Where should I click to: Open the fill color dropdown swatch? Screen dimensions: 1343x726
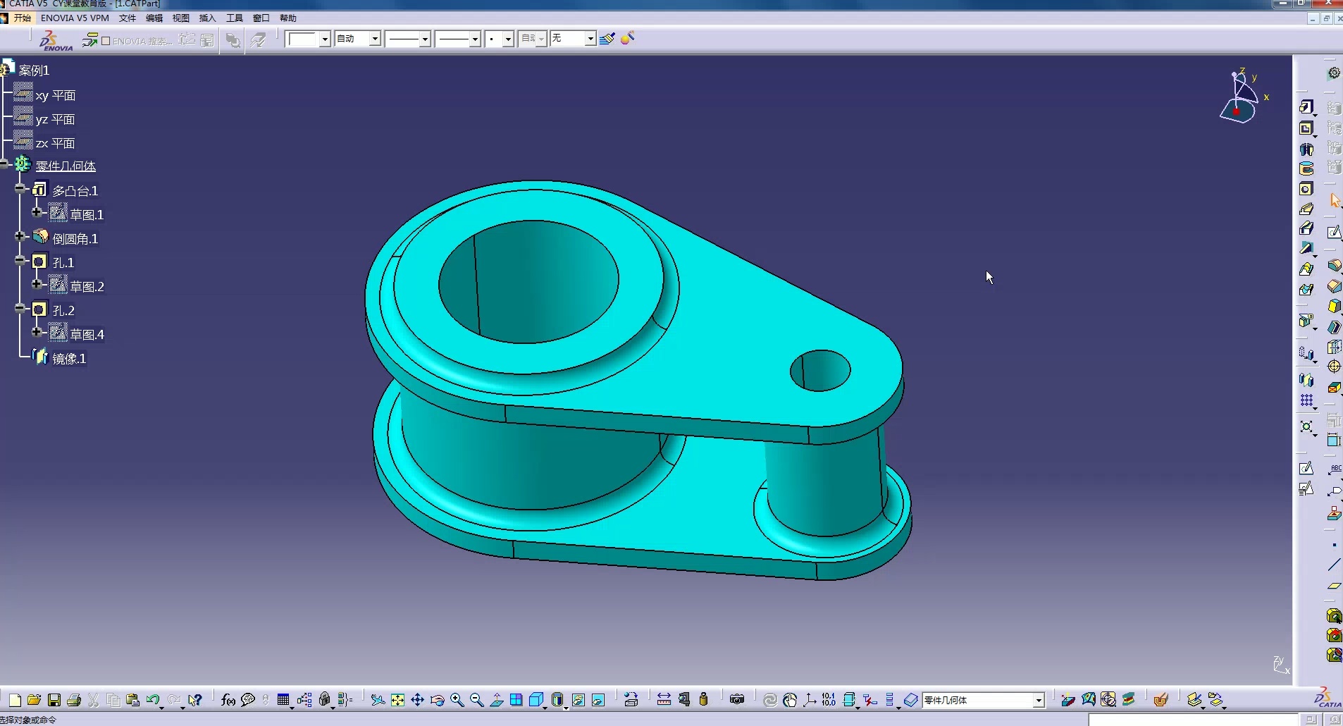coord(324,39)
